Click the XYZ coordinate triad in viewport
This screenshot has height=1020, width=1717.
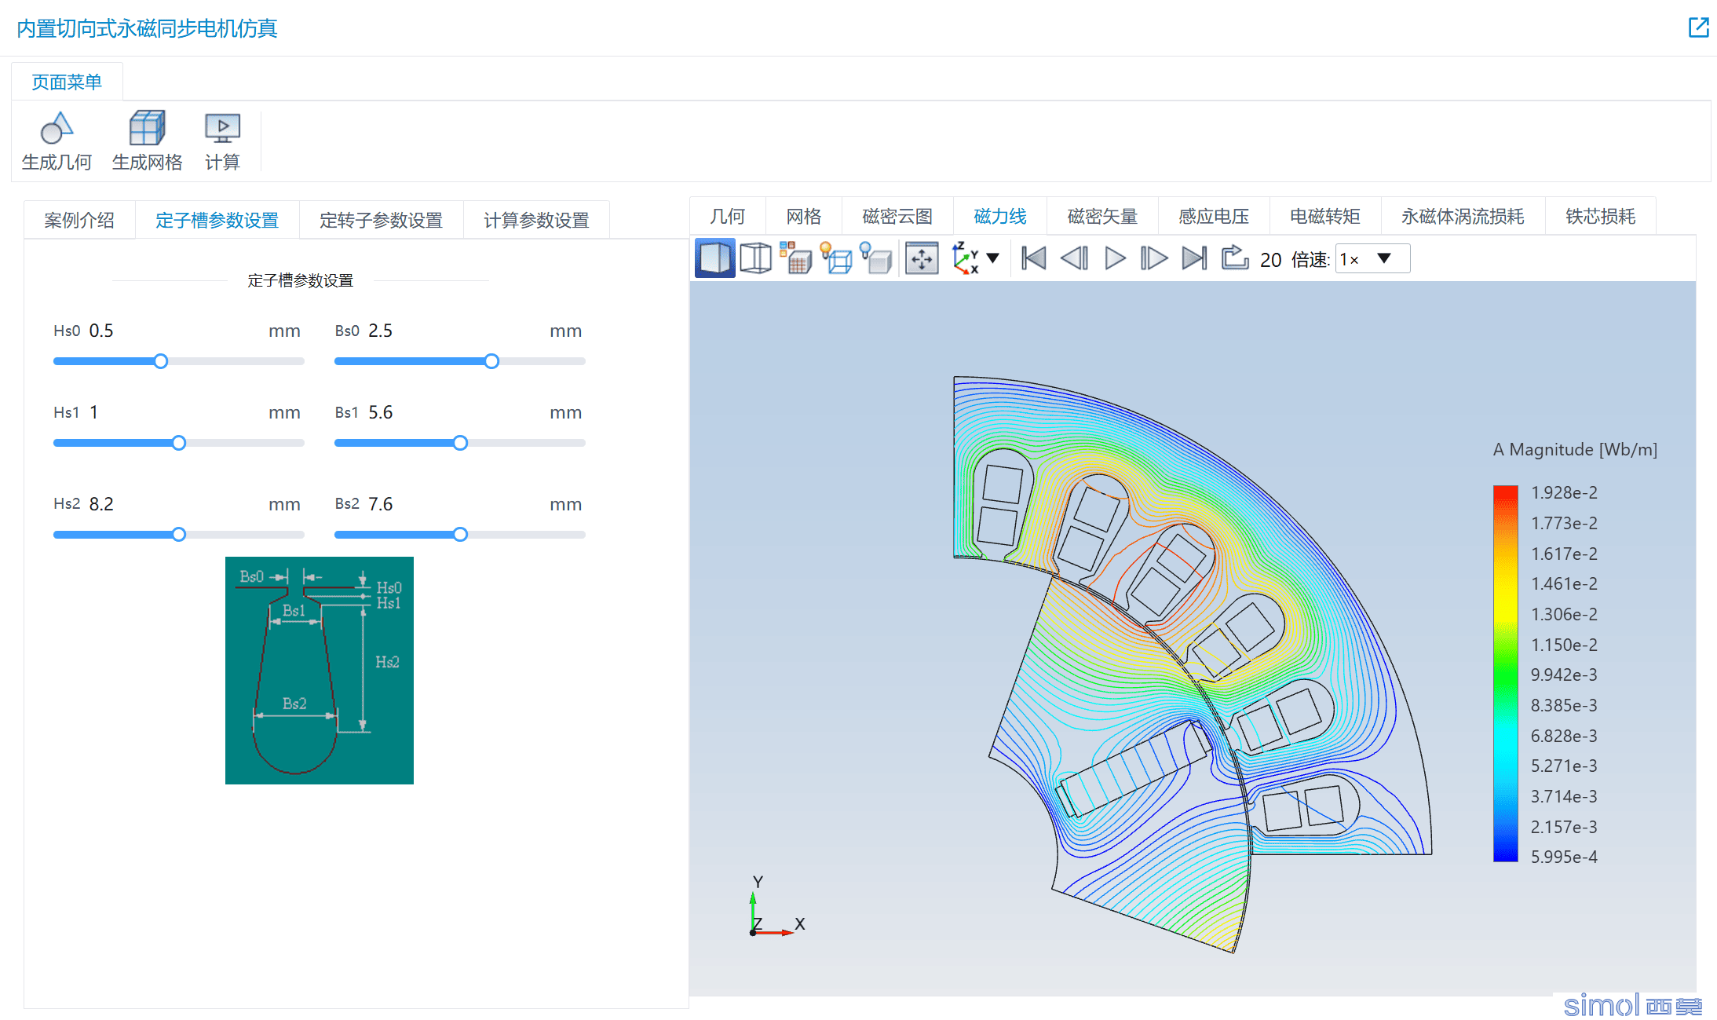coord(777,907)
